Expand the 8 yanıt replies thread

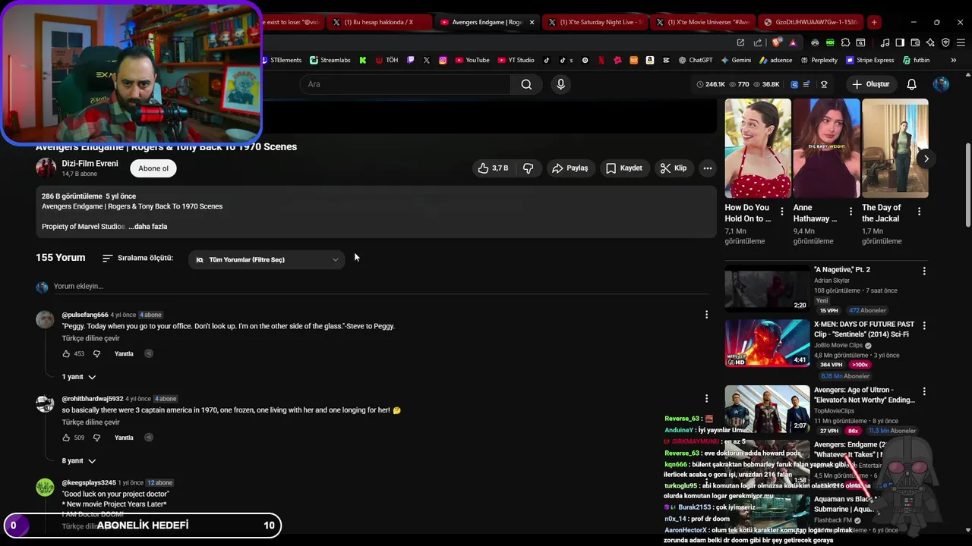click(79, 461)
